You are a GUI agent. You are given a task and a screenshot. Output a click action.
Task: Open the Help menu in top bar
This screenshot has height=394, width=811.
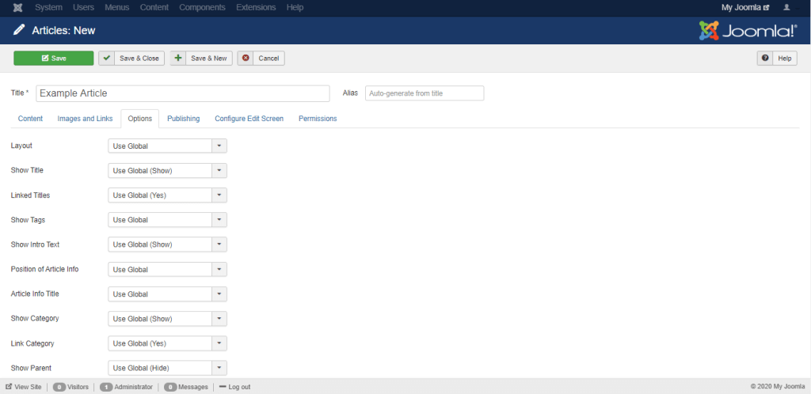295,8
